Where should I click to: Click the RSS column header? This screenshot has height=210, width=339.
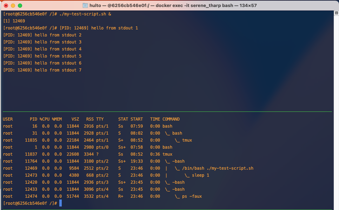pyautogui.click(x=90, y=119)
